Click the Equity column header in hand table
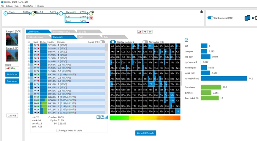 tap(51, 42)
